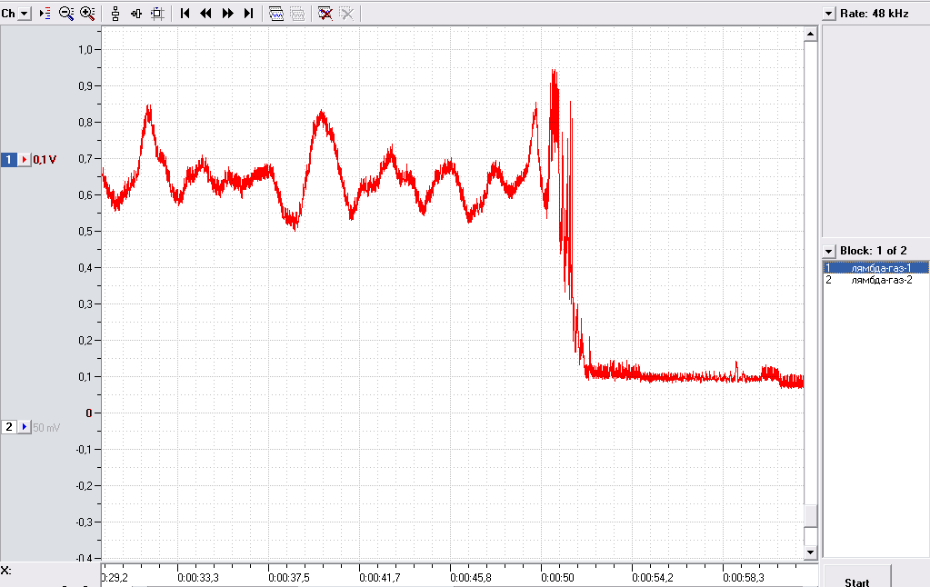Expand the Block 1 of 2 dropdown arrow
The image size is (930, 587).
(x=828, y=251)
